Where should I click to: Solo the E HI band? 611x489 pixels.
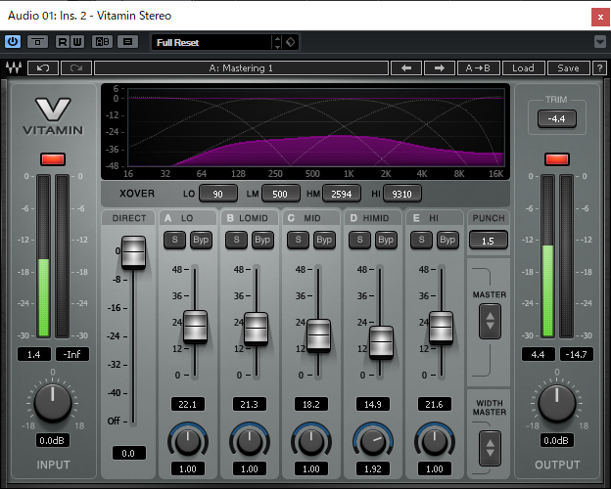pyautogui.click(x=421, y=240)
